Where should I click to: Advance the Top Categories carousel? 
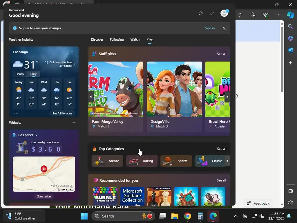(227, 161)
